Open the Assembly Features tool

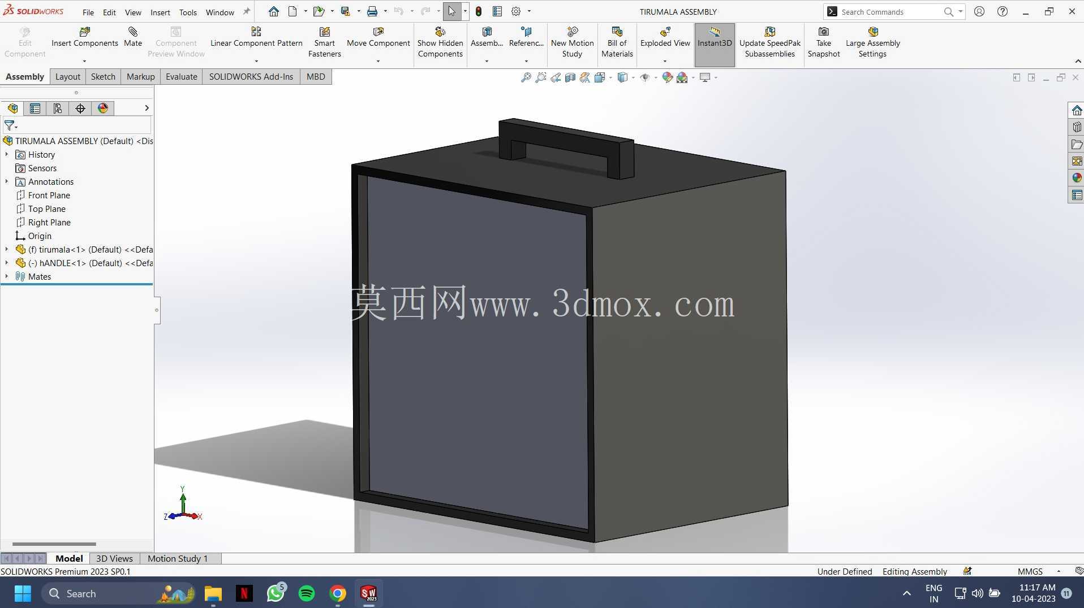[487, 37]
